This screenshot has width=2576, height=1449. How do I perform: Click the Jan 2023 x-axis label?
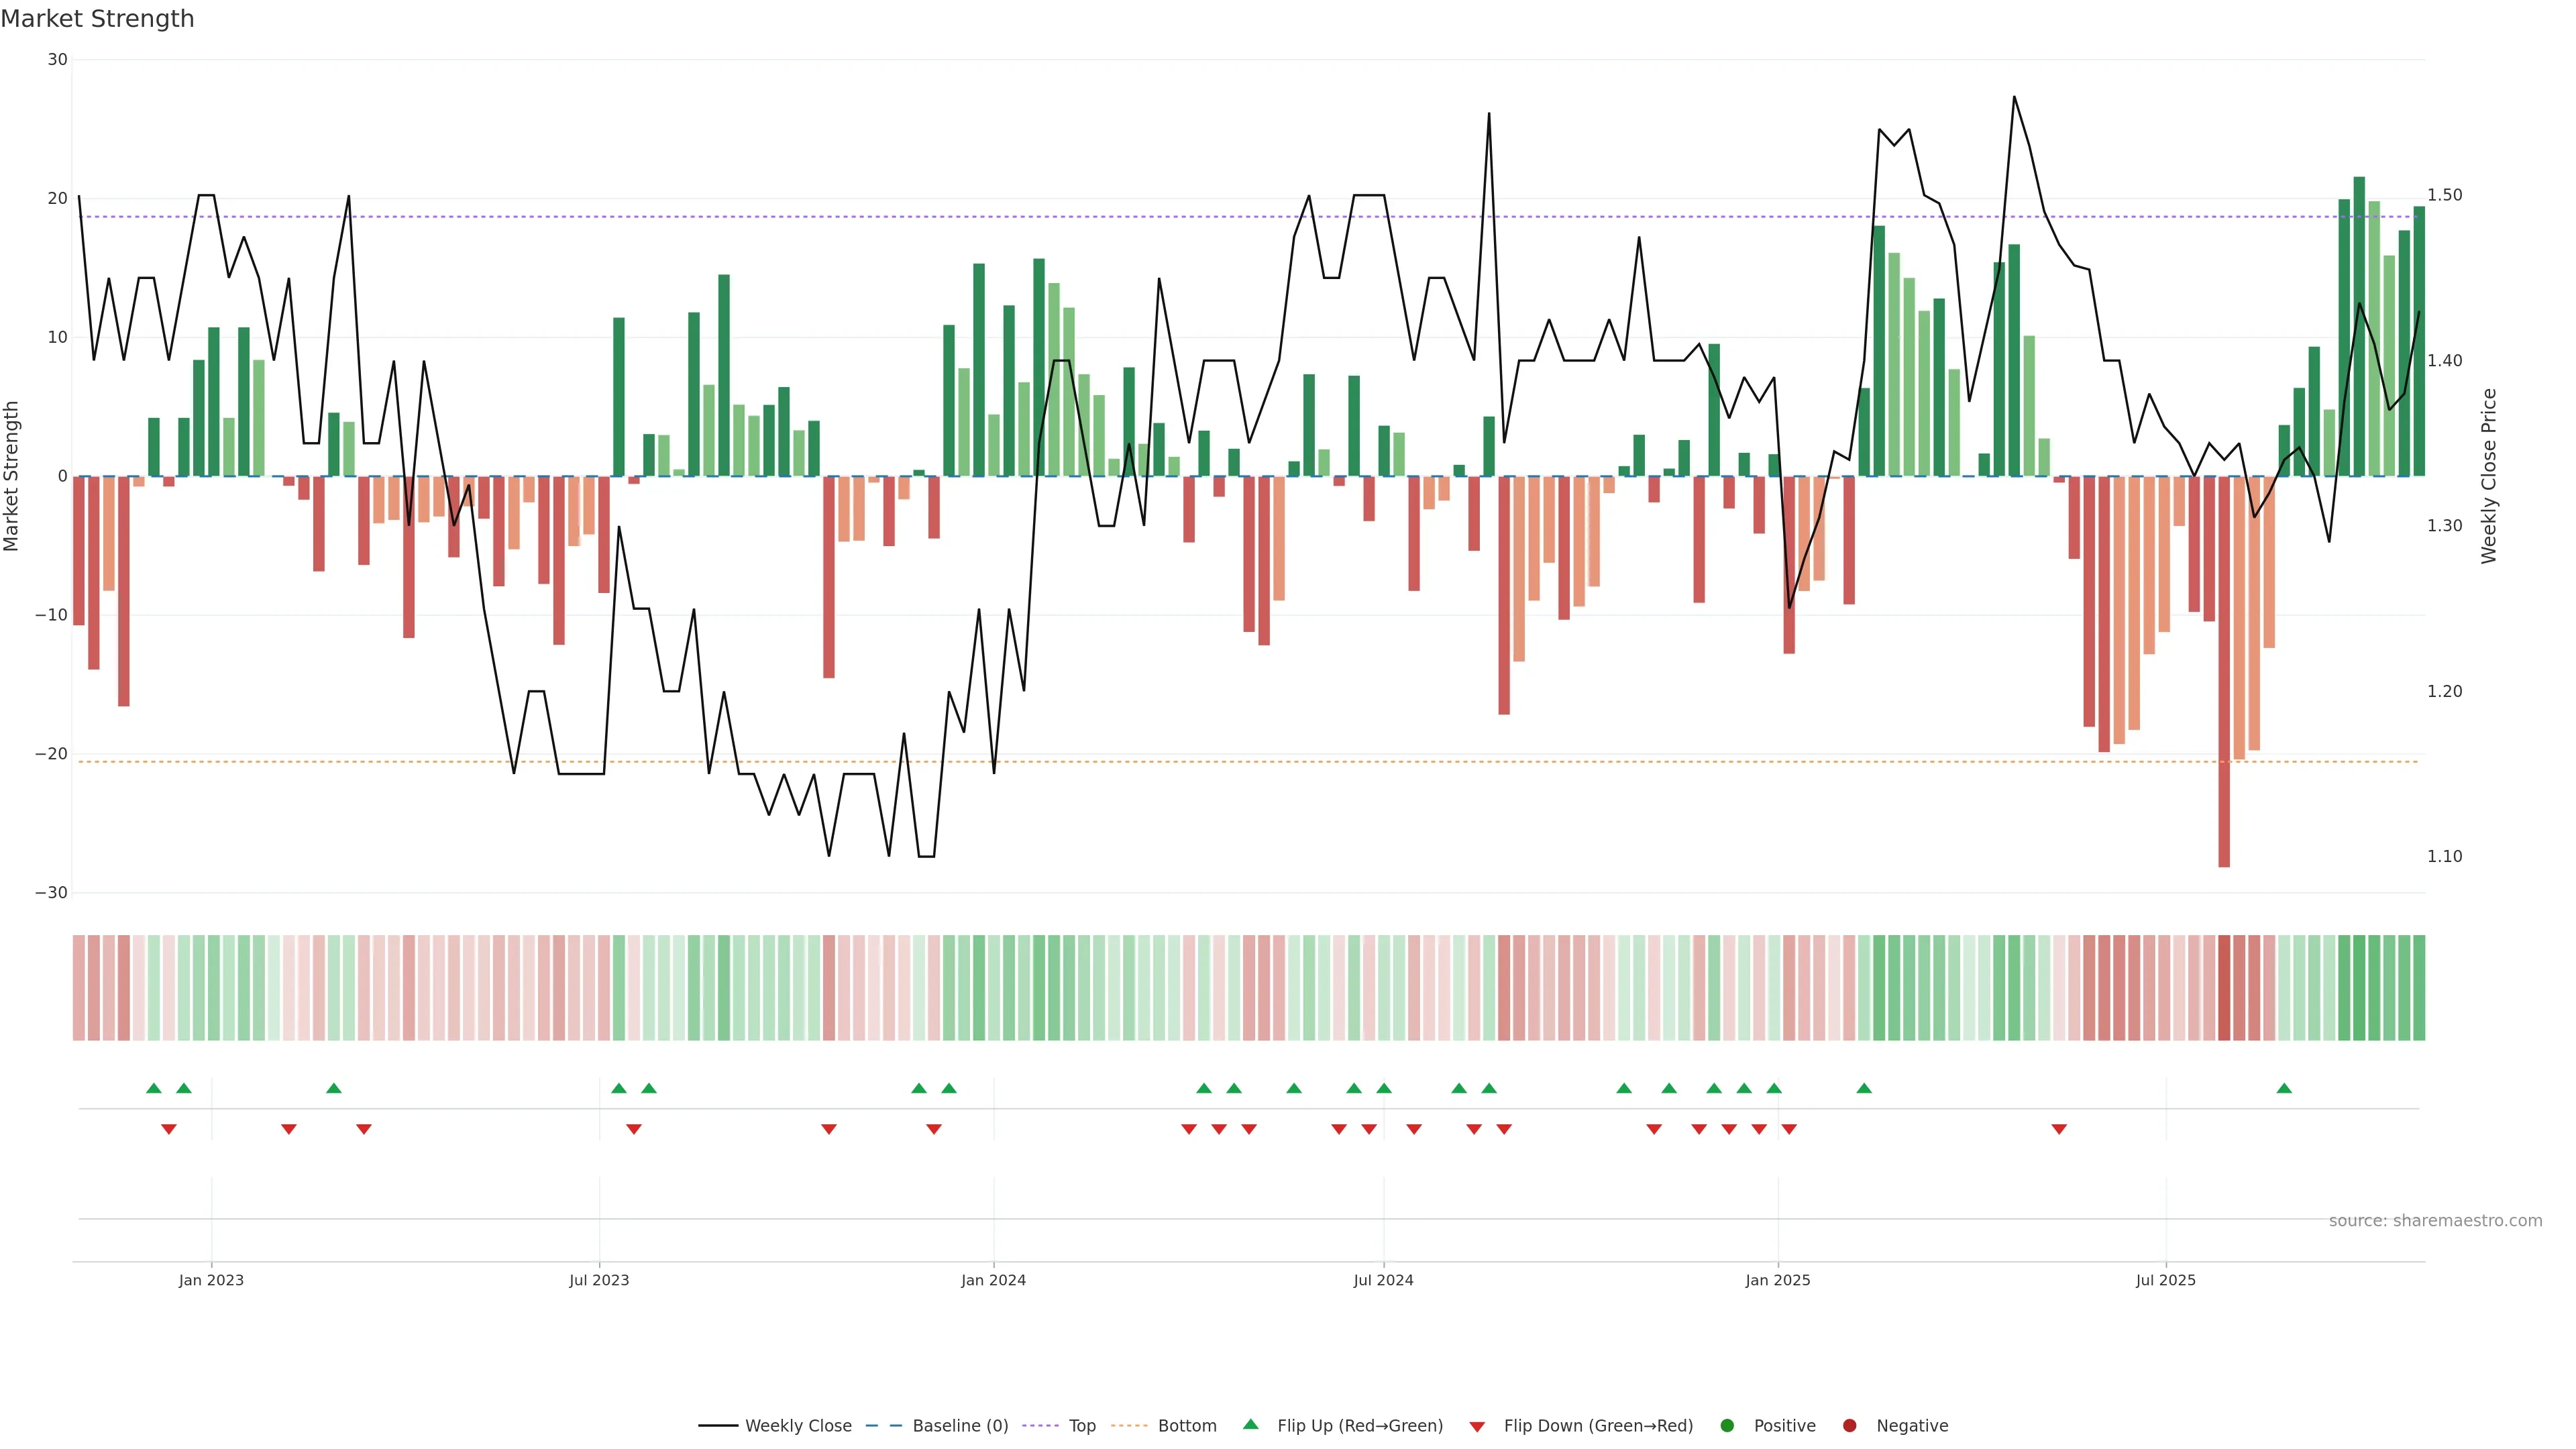[211, 1280]
